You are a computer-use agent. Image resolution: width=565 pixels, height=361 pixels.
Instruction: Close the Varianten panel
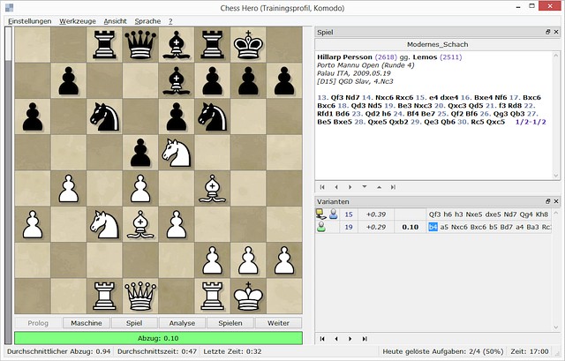pos(556,201)
